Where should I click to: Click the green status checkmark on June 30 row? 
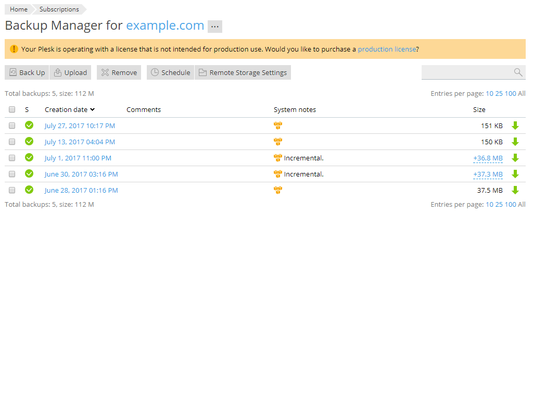click(29, 174)
